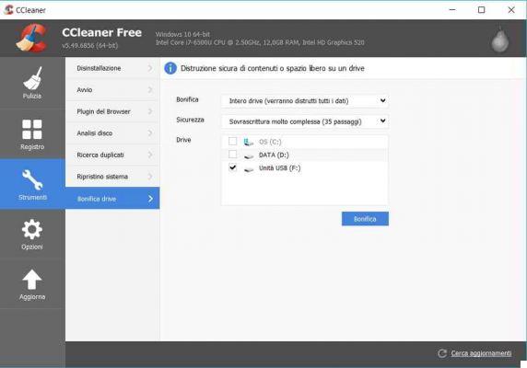
Task: Click the OS (C:) drive icon
Action: click(249, 142)
